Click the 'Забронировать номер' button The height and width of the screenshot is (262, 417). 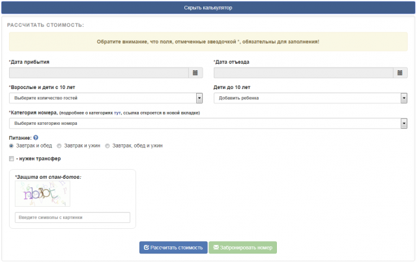coord(242,248)
